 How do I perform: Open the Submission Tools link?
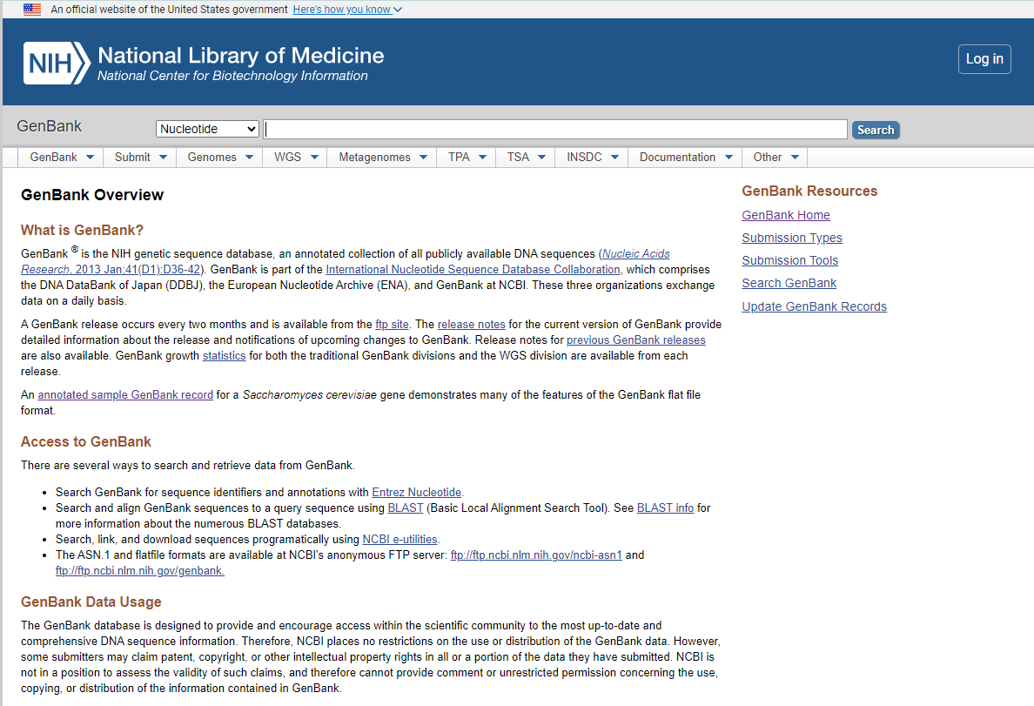tap(789, 260)
